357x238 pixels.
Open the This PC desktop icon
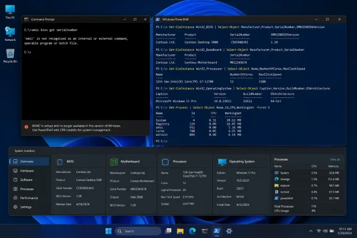[10, 12]
